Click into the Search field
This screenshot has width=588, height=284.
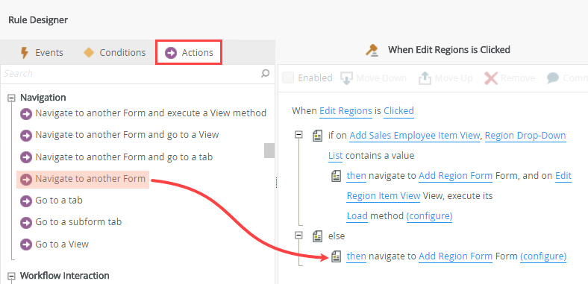[131, 74]
